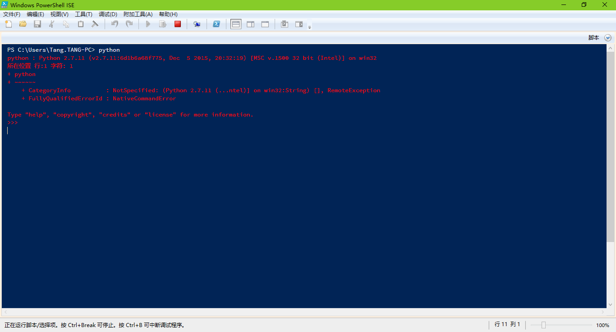Run the script with green play icon
This screenshot has height=332, width=616.
pyautogui.click(x=148, y=24)
